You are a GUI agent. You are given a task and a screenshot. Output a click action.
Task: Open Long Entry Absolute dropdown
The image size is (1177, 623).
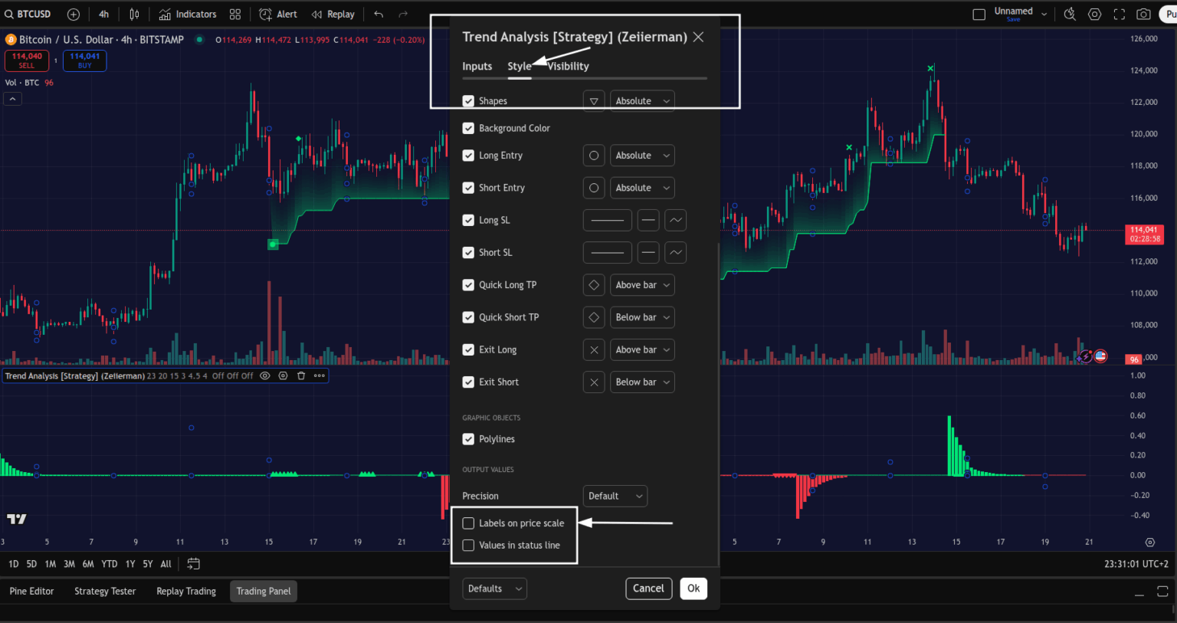pyautogui.click(x=642, y=156)
